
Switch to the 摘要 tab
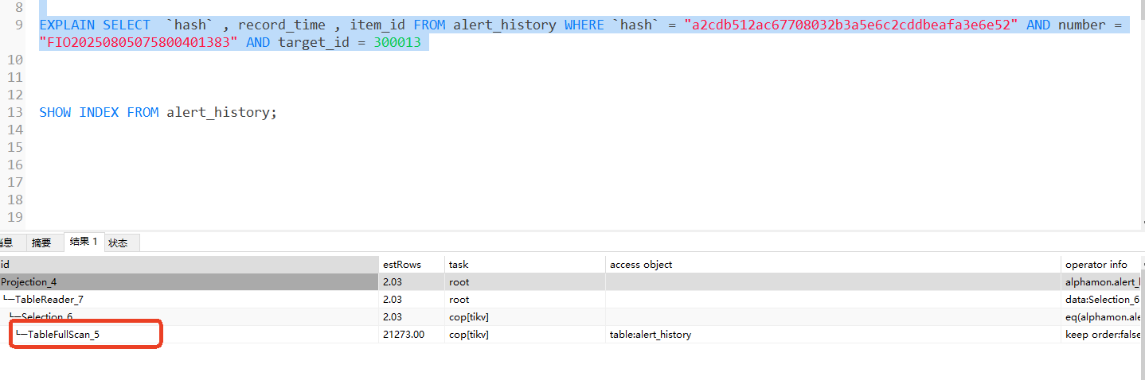pyautogui.click(x=41, y=243)
